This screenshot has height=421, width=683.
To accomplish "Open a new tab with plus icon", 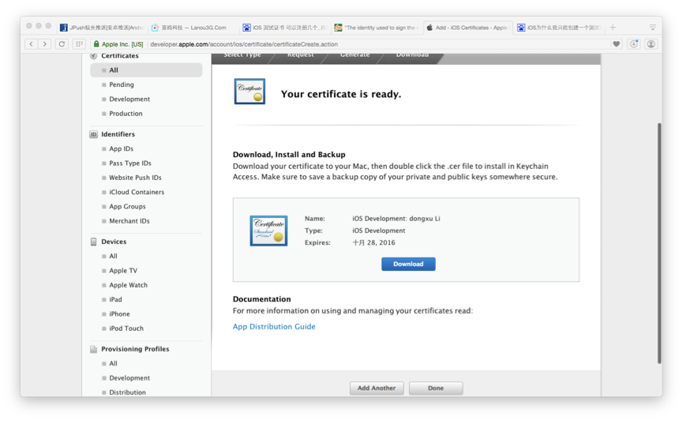I will tap(613, 28).
